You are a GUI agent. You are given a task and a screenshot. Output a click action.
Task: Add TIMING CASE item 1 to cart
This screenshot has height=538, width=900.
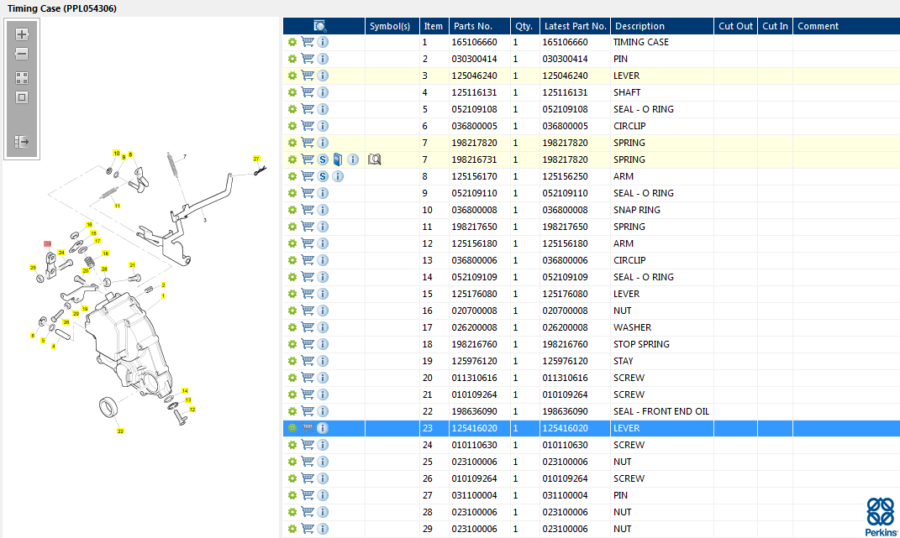(x=308, y=42)
